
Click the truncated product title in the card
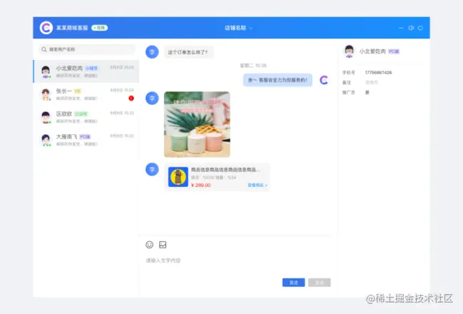coord(225,170)
